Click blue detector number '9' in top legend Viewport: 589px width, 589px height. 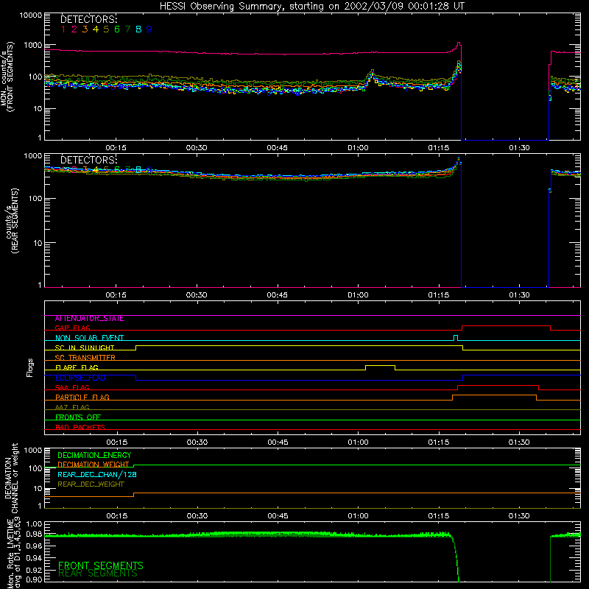(x=149, y=29)
